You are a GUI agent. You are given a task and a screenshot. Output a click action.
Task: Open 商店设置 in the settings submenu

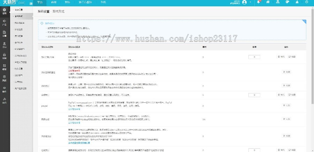pos(19,10)
